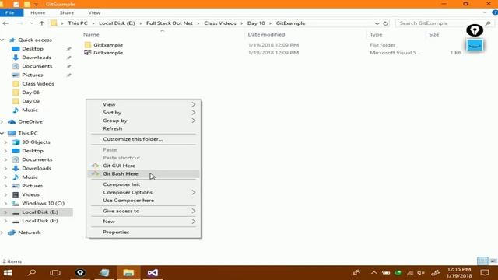
Task: Click the search magnifier icon
Action: tap(488, 23)
